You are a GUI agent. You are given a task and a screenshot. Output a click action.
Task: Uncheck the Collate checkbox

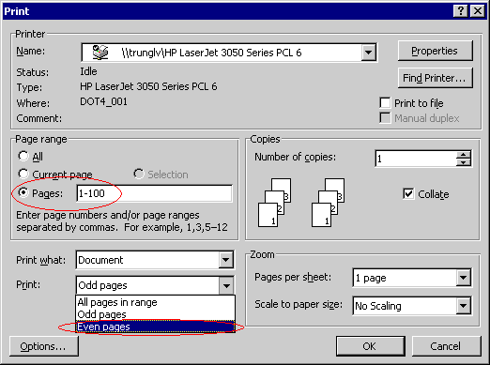(408, 194)
